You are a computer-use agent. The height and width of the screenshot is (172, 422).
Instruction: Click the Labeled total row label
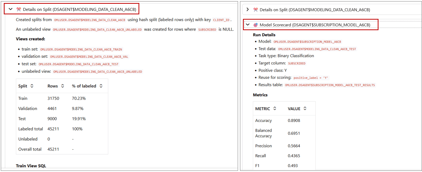coord(30,129)
